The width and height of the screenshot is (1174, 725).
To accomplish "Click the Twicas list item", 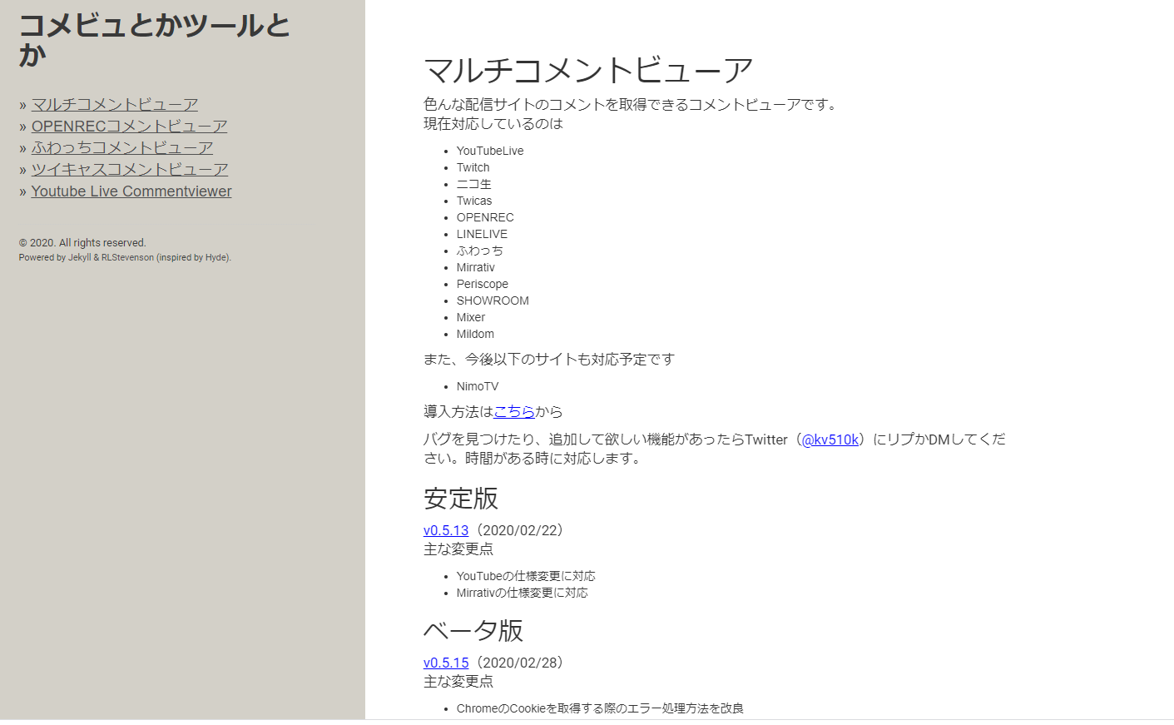I will click(474, 201).
